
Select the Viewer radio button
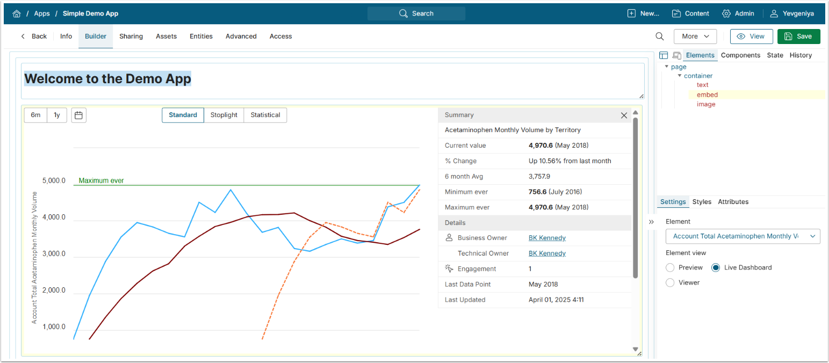point(670,282)
